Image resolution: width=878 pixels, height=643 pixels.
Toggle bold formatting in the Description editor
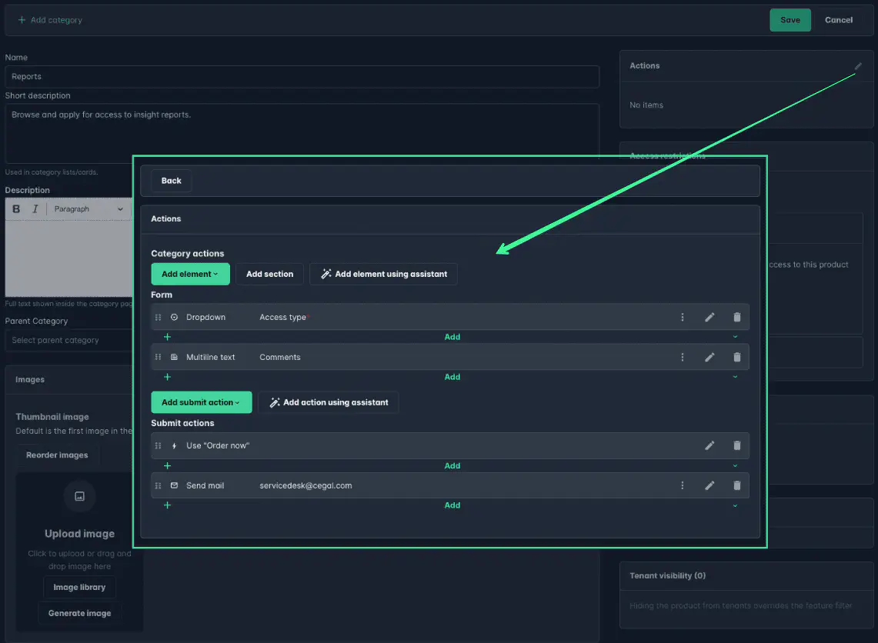(15, 208)
